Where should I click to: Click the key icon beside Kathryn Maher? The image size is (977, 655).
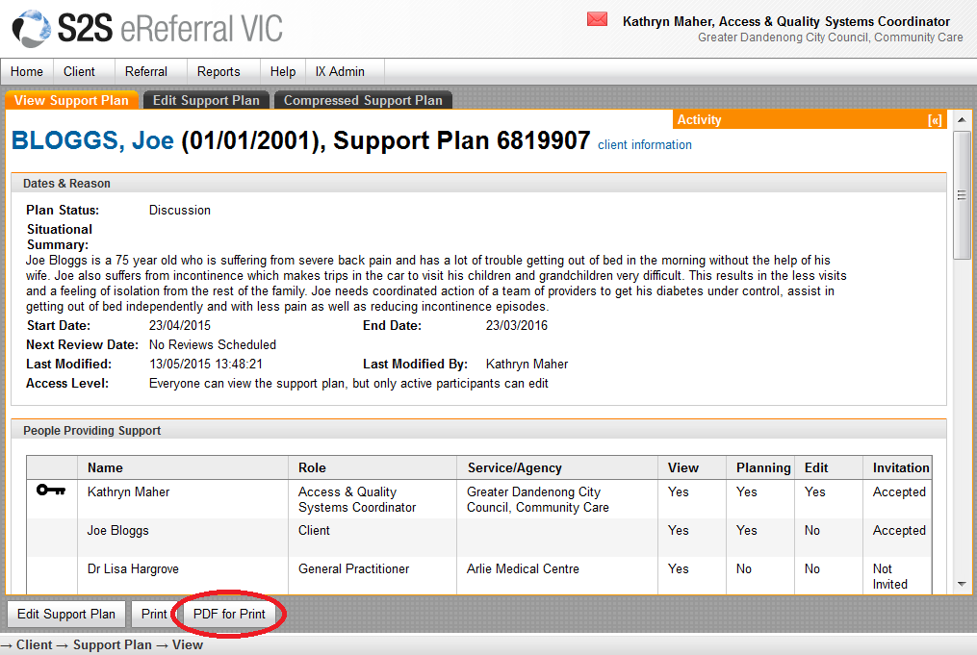(51, 491)
